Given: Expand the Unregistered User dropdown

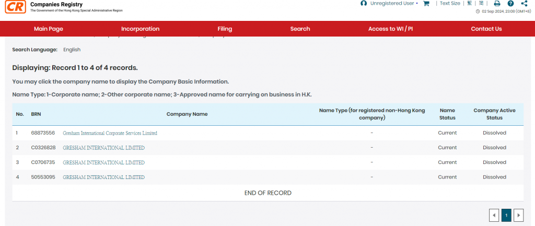Looking at the screenshot, I should (x=394, y=4).
